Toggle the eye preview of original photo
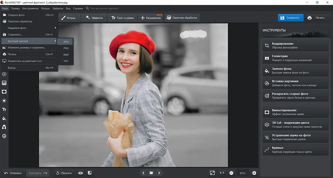 pos(81,173)
